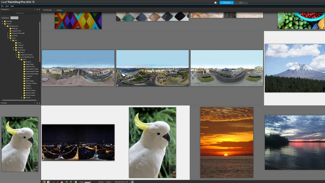Expand the Program Files (x86) folder
This screenshot has width=325, height=183.
tap(8, 33)
